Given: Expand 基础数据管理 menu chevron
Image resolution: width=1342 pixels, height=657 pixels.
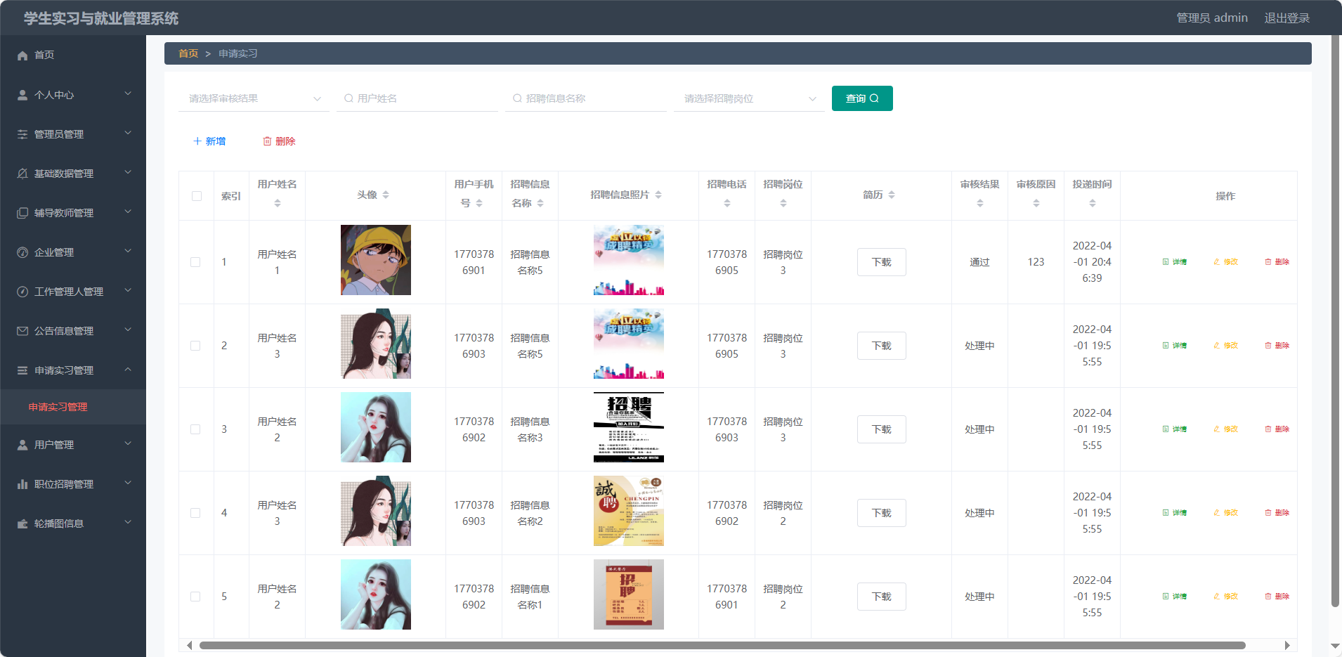Looking at the screenshot, I should click(x=128, y=172).
